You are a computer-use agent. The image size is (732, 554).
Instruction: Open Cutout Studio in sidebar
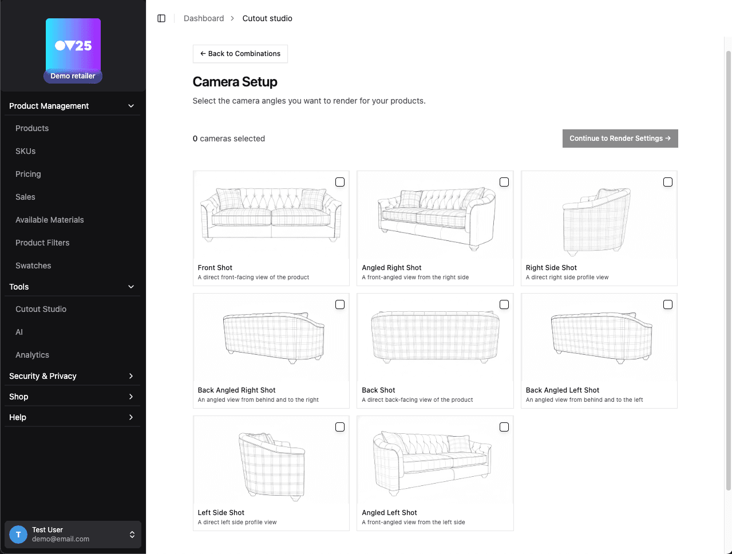tap(41, 309)
